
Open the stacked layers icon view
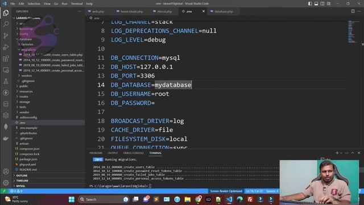[x=6, y=116]
